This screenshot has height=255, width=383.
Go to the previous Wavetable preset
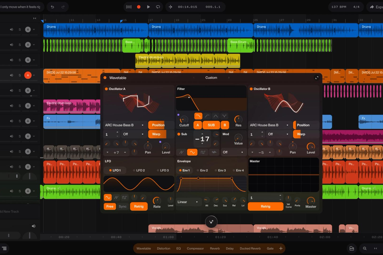tap(194, 78)
